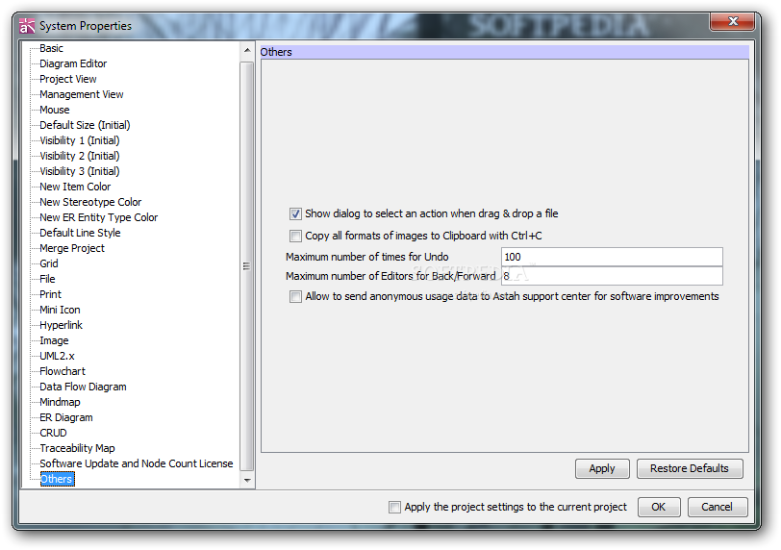Toggle show dialog on drag & drop checkbox
The height and width of the screenshot is (550, 781).
point(295,214)
